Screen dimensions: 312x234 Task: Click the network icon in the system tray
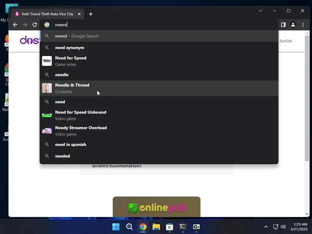(x=275, y=227)
